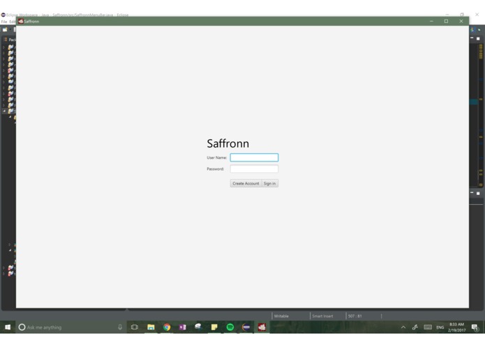Minimize the Saffronn window

(x=431, y=21)
